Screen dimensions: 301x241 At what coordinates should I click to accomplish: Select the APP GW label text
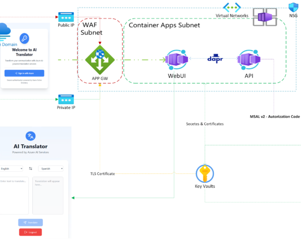coord(100,78)
